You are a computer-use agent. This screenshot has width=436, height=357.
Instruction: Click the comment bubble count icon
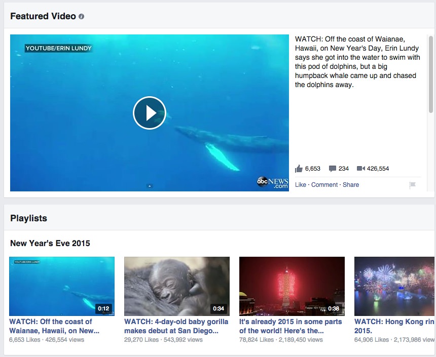332,169
